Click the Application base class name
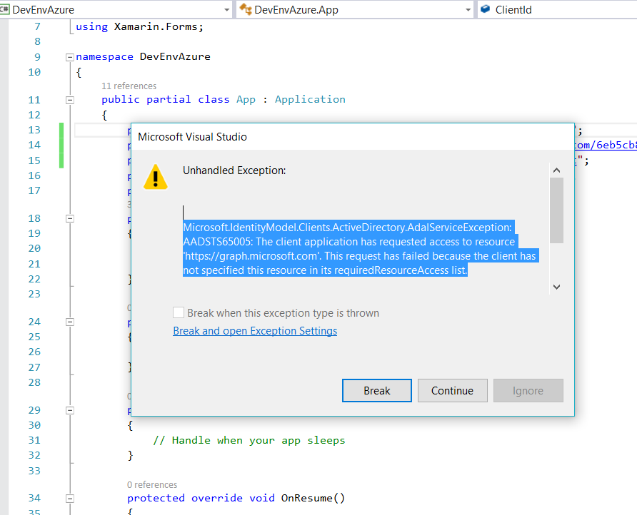 [x=310, y=99]
